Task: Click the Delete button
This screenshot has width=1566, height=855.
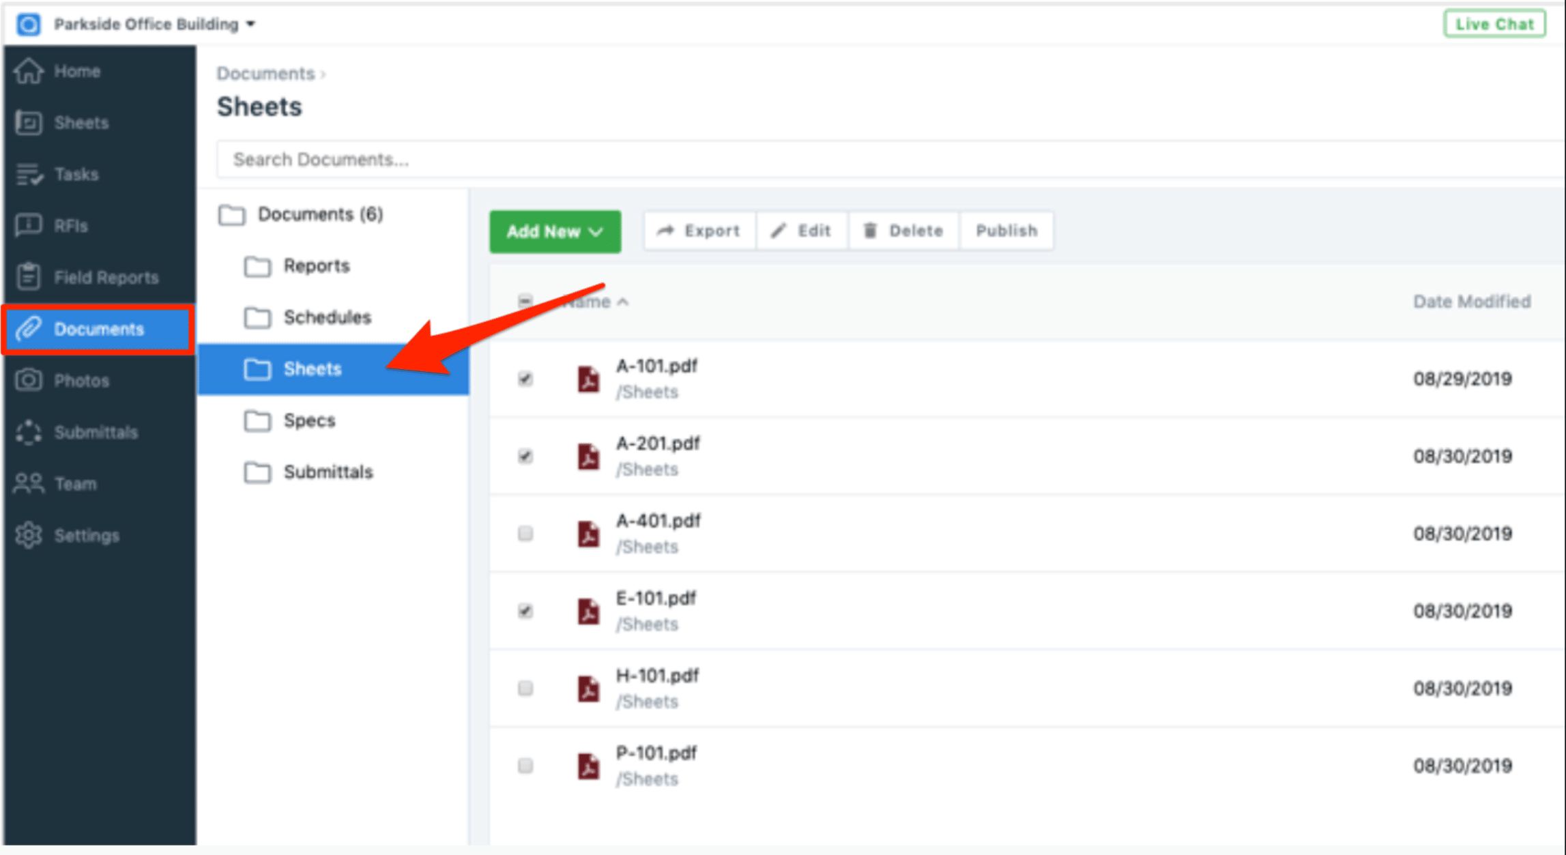Action: 903,231
